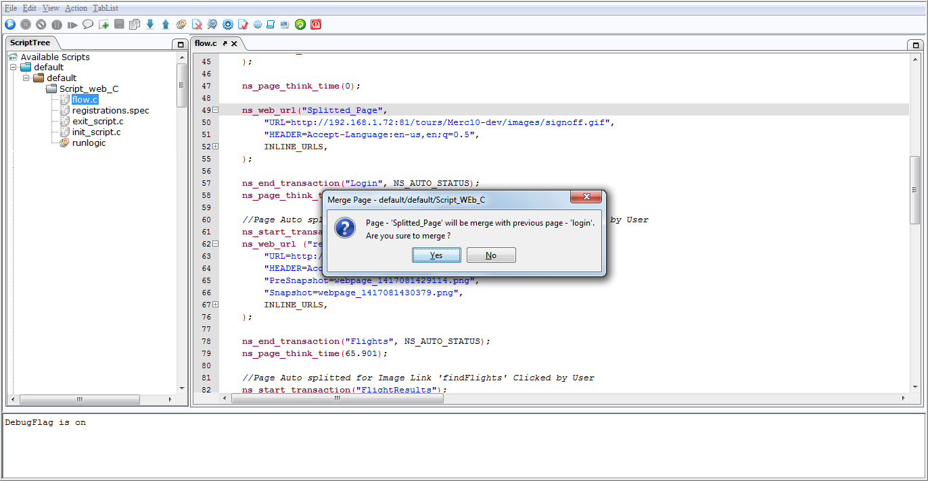Expand the folded block at line 67
Image resolution: width=928 pixels, height=481 pixels.
click(x=216, y=305)
